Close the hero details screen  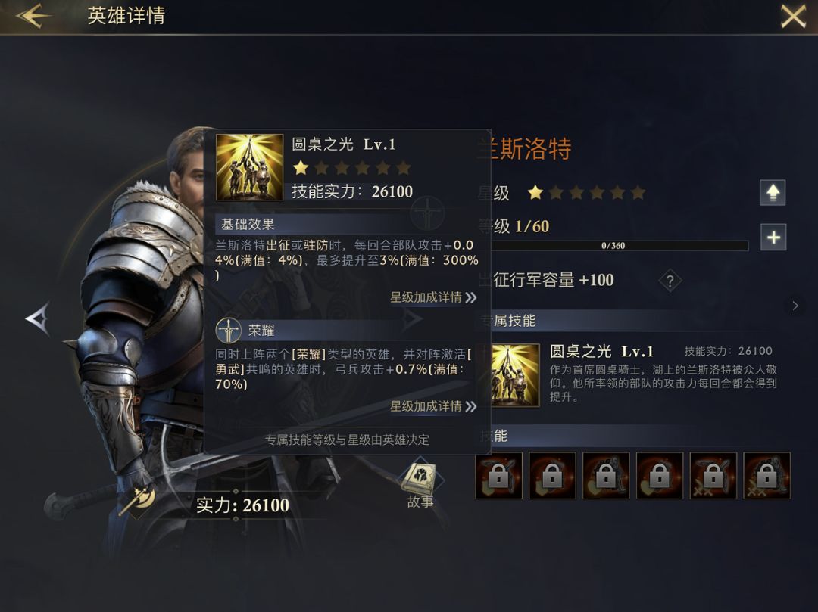click(x=793, y=16)
